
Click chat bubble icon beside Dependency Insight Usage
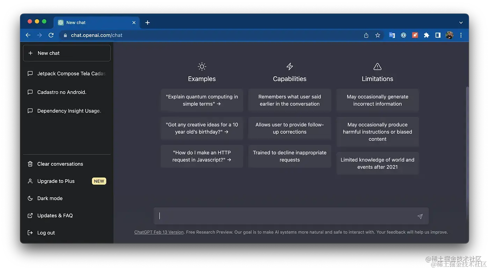(x=30, y=111)
